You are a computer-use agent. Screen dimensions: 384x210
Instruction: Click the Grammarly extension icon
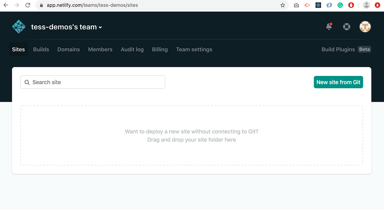point(340,5)
